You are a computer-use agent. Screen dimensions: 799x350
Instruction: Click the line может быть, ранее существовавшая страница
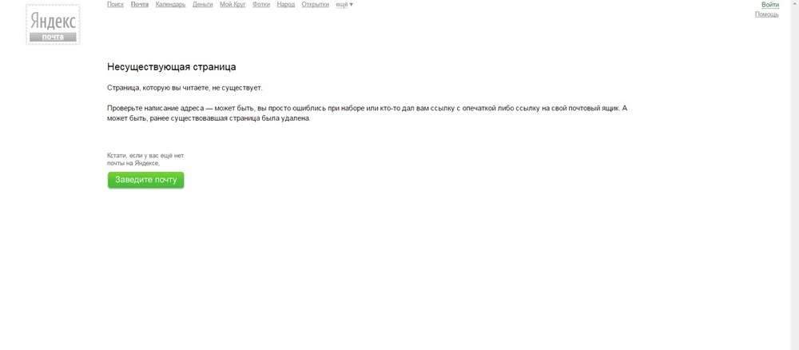(209, 118)
